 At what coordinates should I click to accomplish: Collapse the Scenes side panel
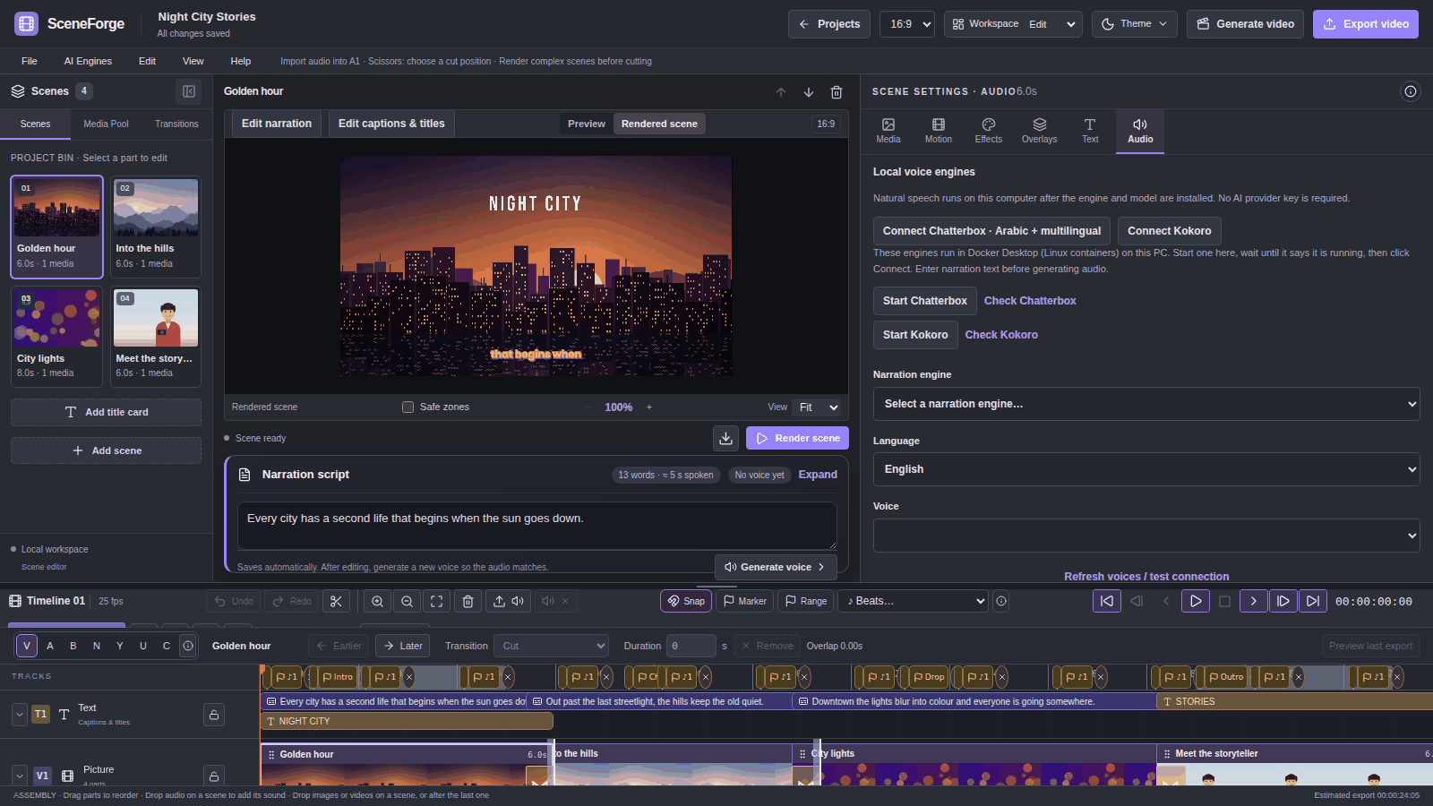pos(189,90)
